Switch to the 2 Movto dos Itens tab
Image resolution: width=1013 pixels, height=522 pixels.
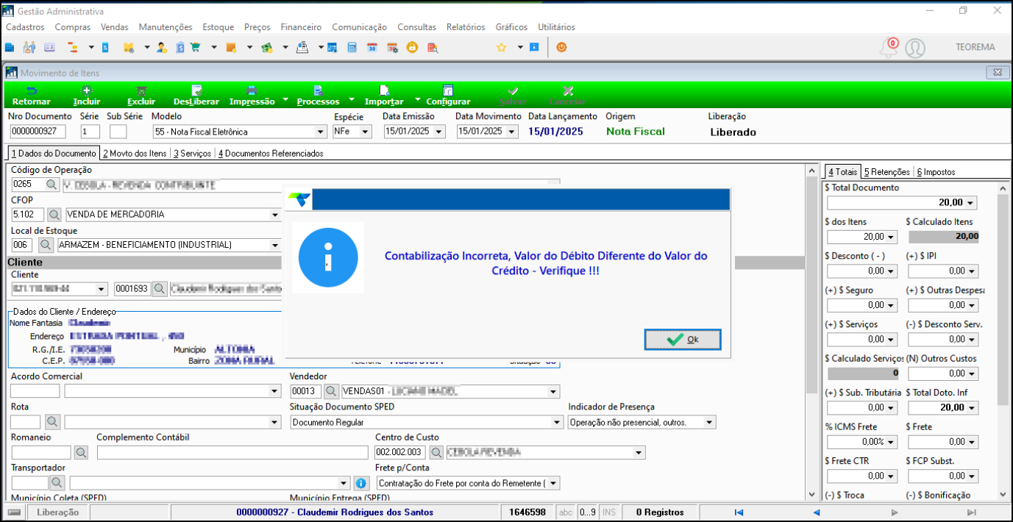pyautogui.click(x=135, y=154)
